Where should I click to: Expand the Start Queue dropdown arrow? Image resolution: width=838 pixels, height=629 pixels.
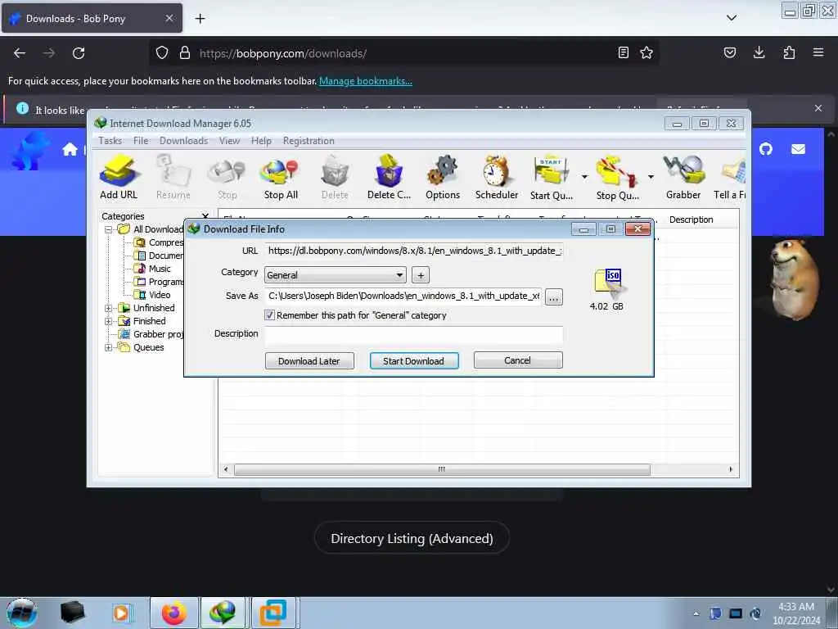(584, 177)
